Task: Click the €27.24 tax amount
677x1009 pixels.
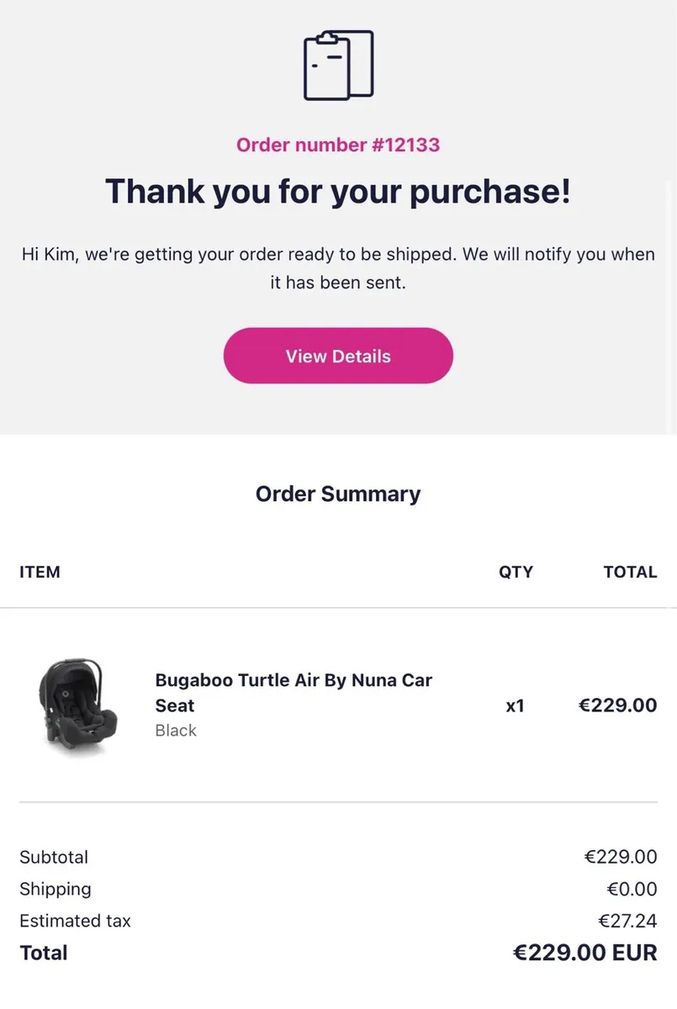Action: click(627, 921)
